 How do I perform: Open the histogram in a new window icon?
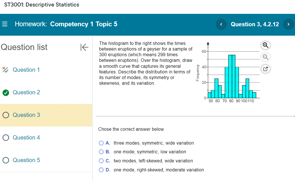coord(265,69)
